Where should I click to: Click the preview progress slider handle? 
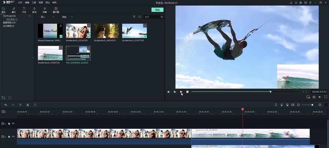[x=271, y=92]
